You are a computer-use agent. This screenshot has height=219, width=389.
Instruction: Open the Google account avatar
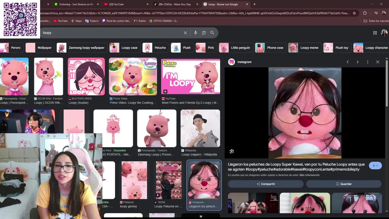384,33
